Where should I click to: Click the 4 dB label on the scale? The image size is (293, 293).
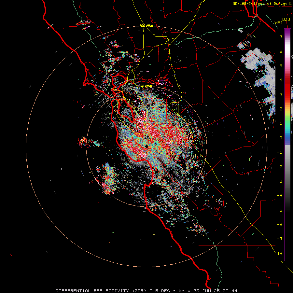[281, 80]
